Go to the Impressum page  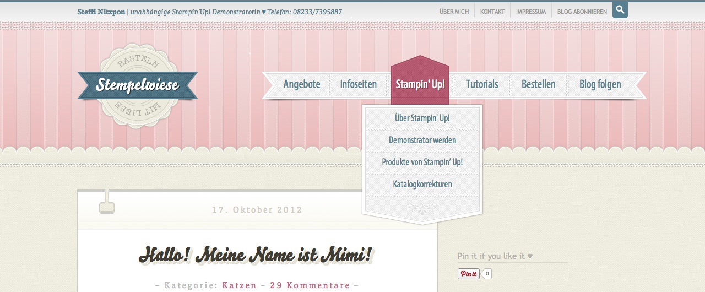(531, 12)
